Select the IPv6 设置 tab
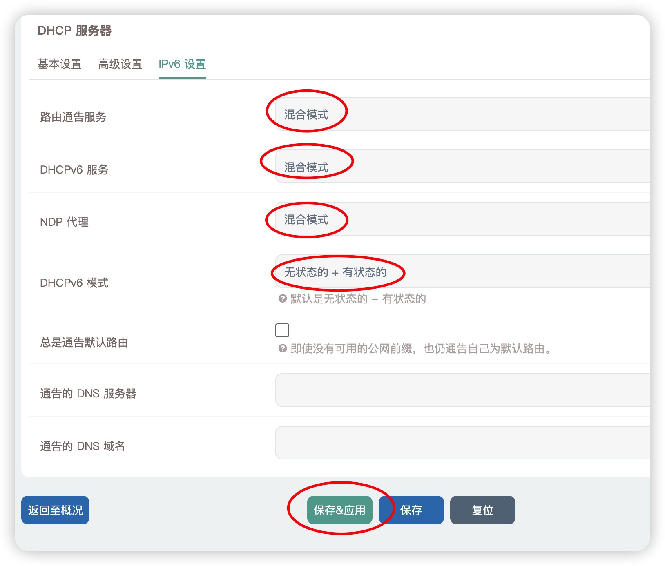The image size is (665, 566). [x=182, y=65]
